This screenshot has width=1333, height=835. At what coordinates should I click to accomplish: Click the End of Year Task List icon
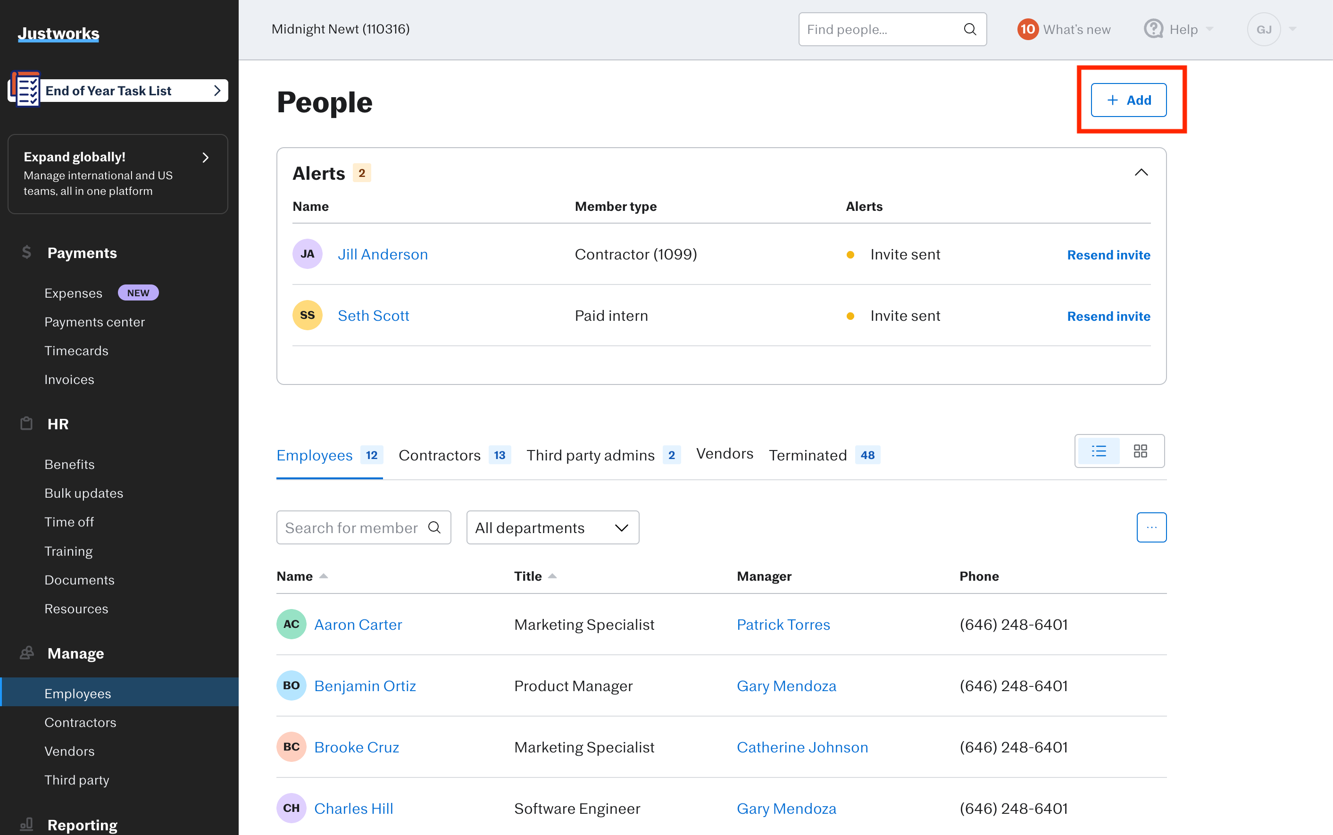[25, 90]
